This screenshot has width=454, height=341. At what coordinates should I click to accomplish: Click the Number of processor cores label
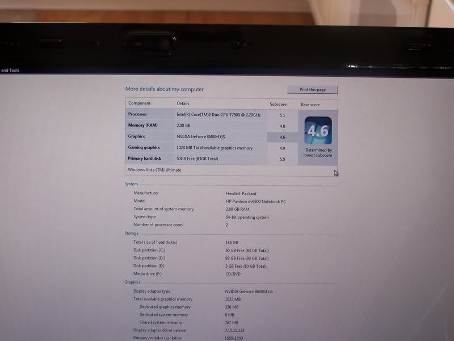(x=158, y=224)
